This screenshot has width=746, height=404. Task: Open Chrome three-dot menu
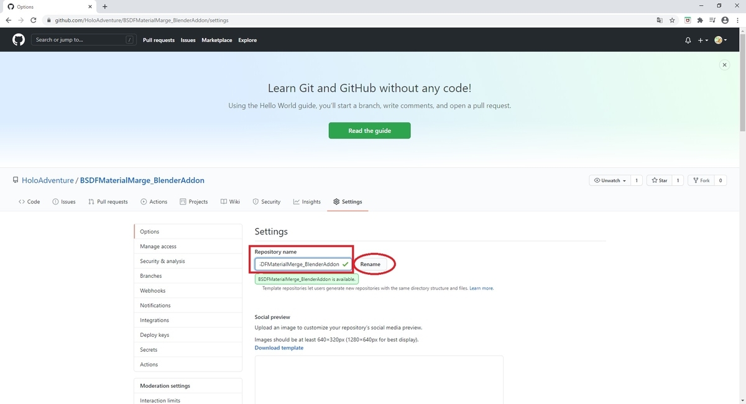coord(738,20)
